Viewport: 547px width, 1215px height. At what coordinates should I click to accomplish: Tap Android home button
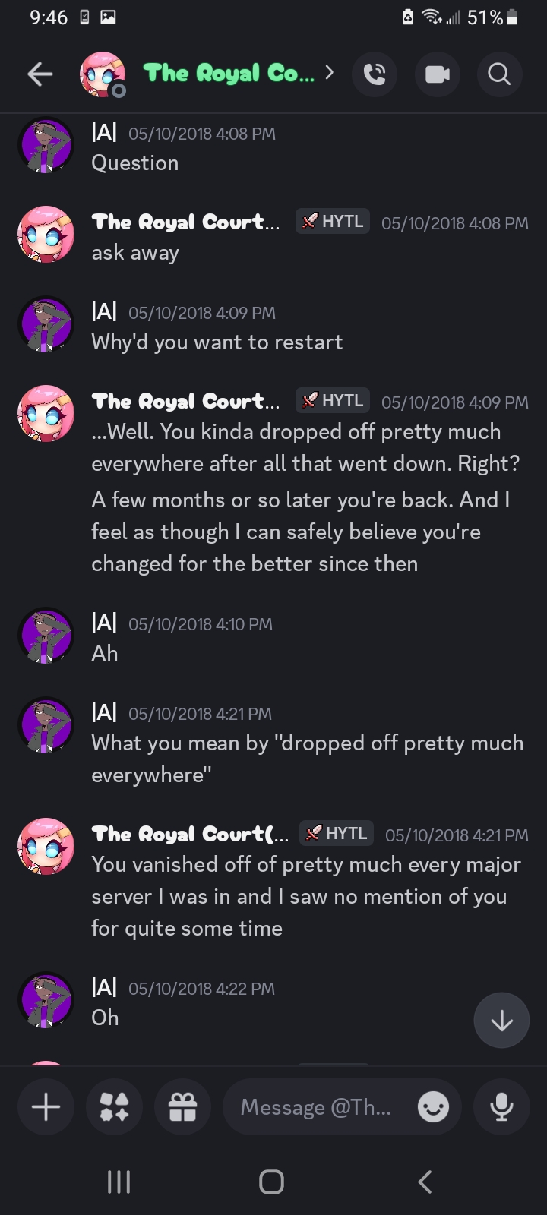tap(272, 1182)
